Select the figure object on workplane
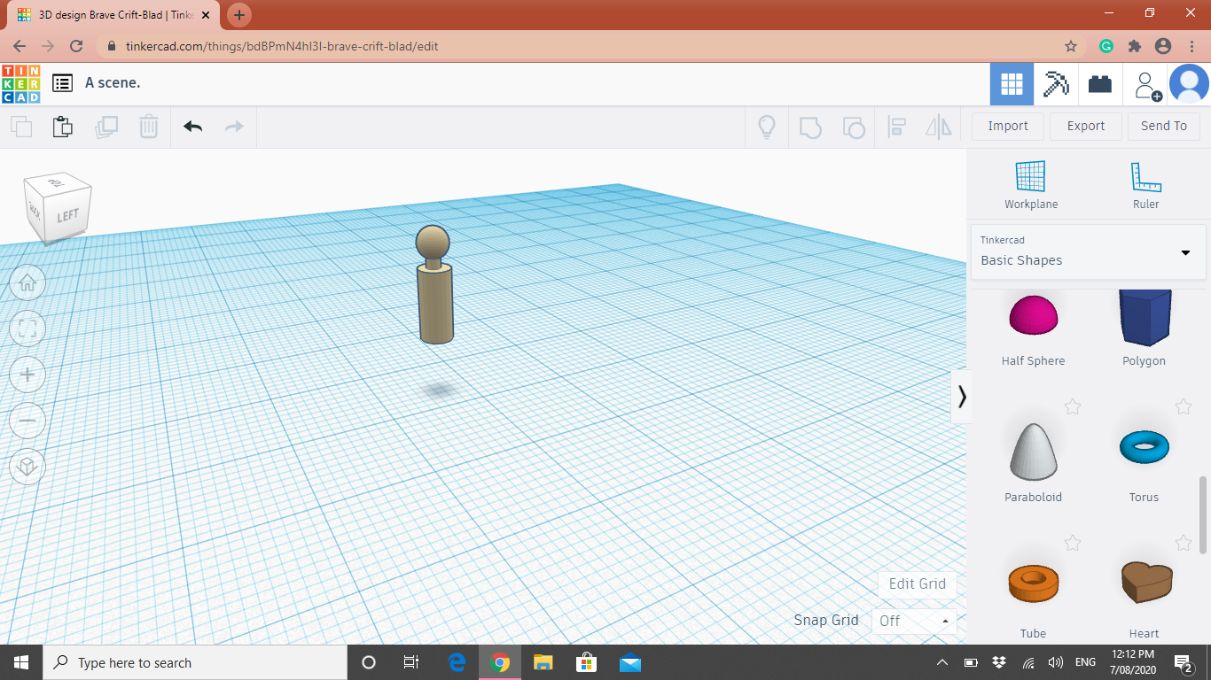The image size is (1211, 680). pos(434,285)
